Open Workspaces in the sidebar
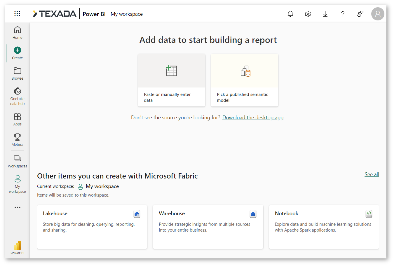The height and width of the screenshot is (266, 394). pos(18,161)
